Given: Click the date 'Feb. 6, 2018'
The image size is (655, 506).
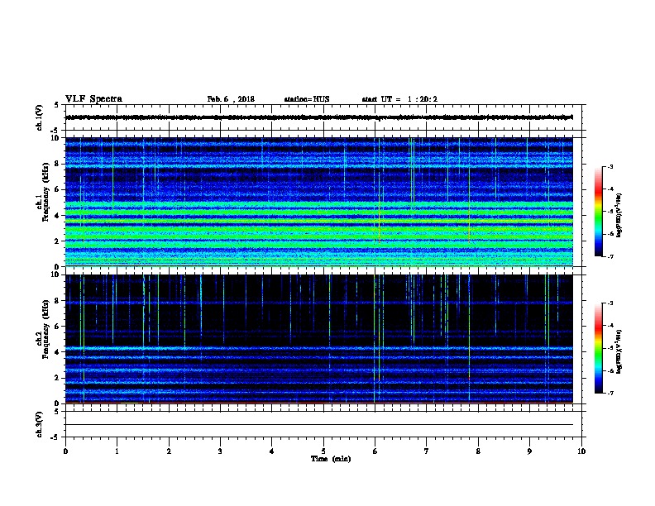Looking at the screenshot, I should click(x=231, y=99).
